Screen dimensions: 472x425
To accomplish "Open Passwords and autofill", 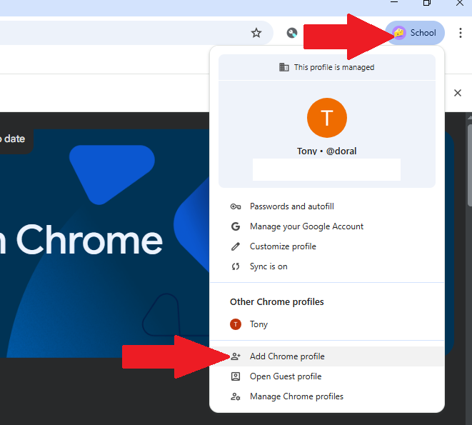I will pos(287,206).
